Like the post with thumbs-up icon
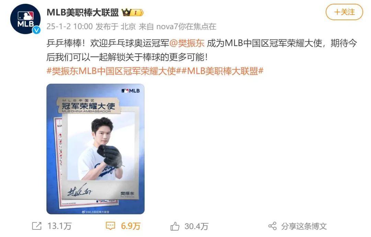This screenshot has height=237, width=371. tap(175, 226)
